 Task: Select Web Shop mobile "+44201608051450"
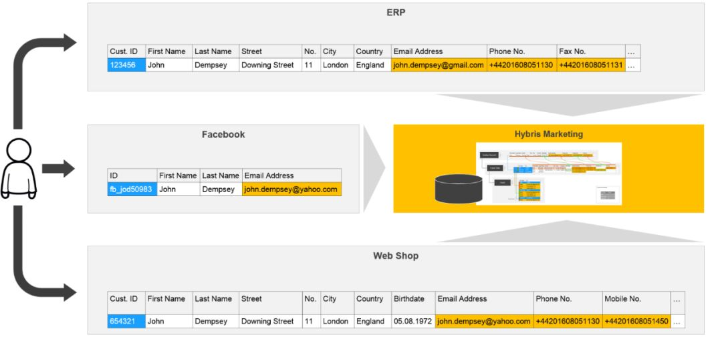pos(637,321)
